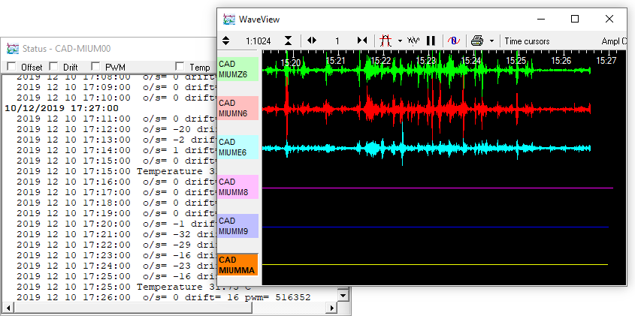The width and height of the screenshot is (635, 316).
Task: Pause the WaveView scrolling display
Action: (x=431, y=41)
